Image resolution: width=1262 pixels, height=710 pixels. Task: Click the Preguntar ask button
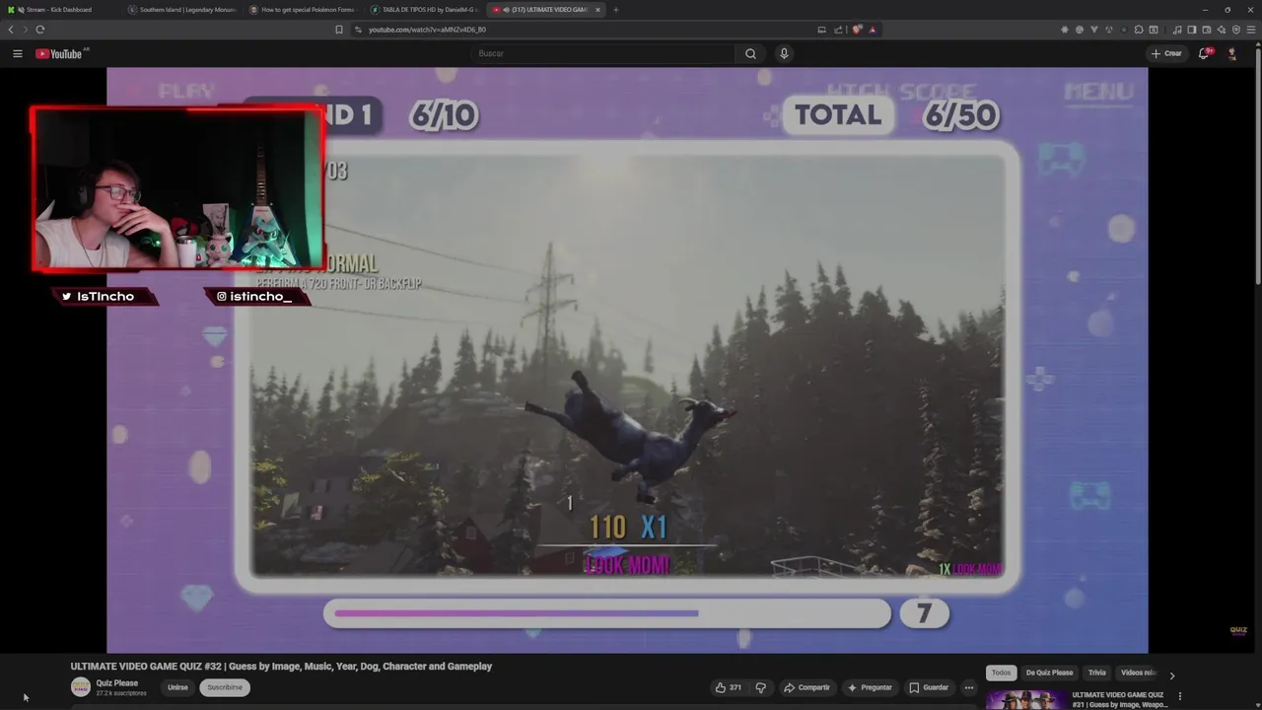871,687
